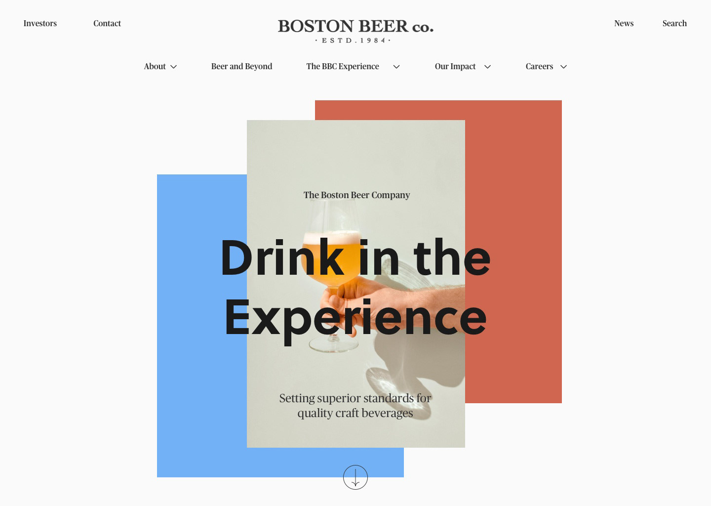This screenshot has width=711, height=506.
Task: Visit the Investors link
Action: point(40,23)
